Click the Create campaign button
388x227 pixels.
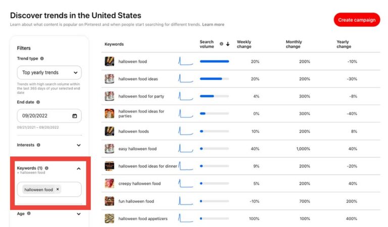pos(357,20)
